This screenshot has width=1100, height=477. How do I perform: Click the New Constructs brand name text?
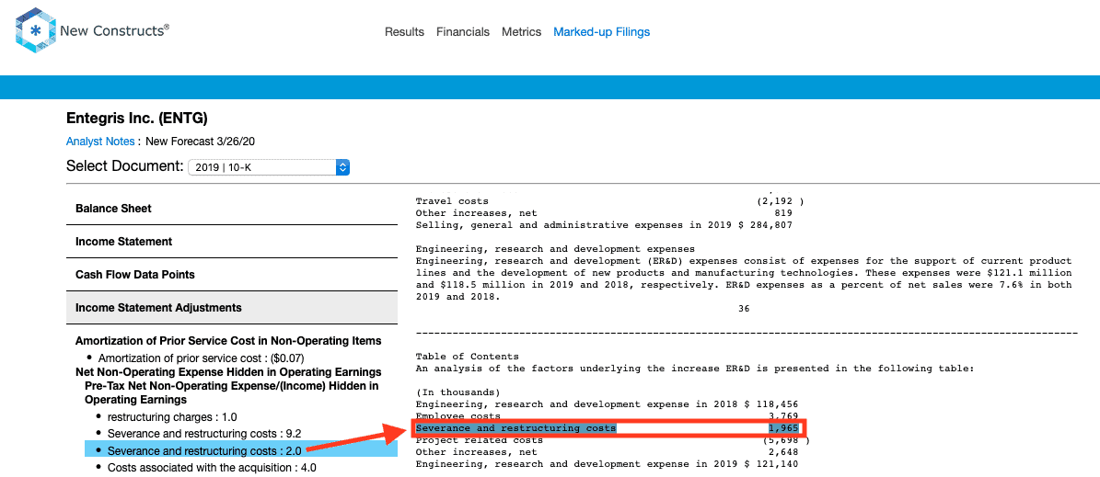coord(114,31)
